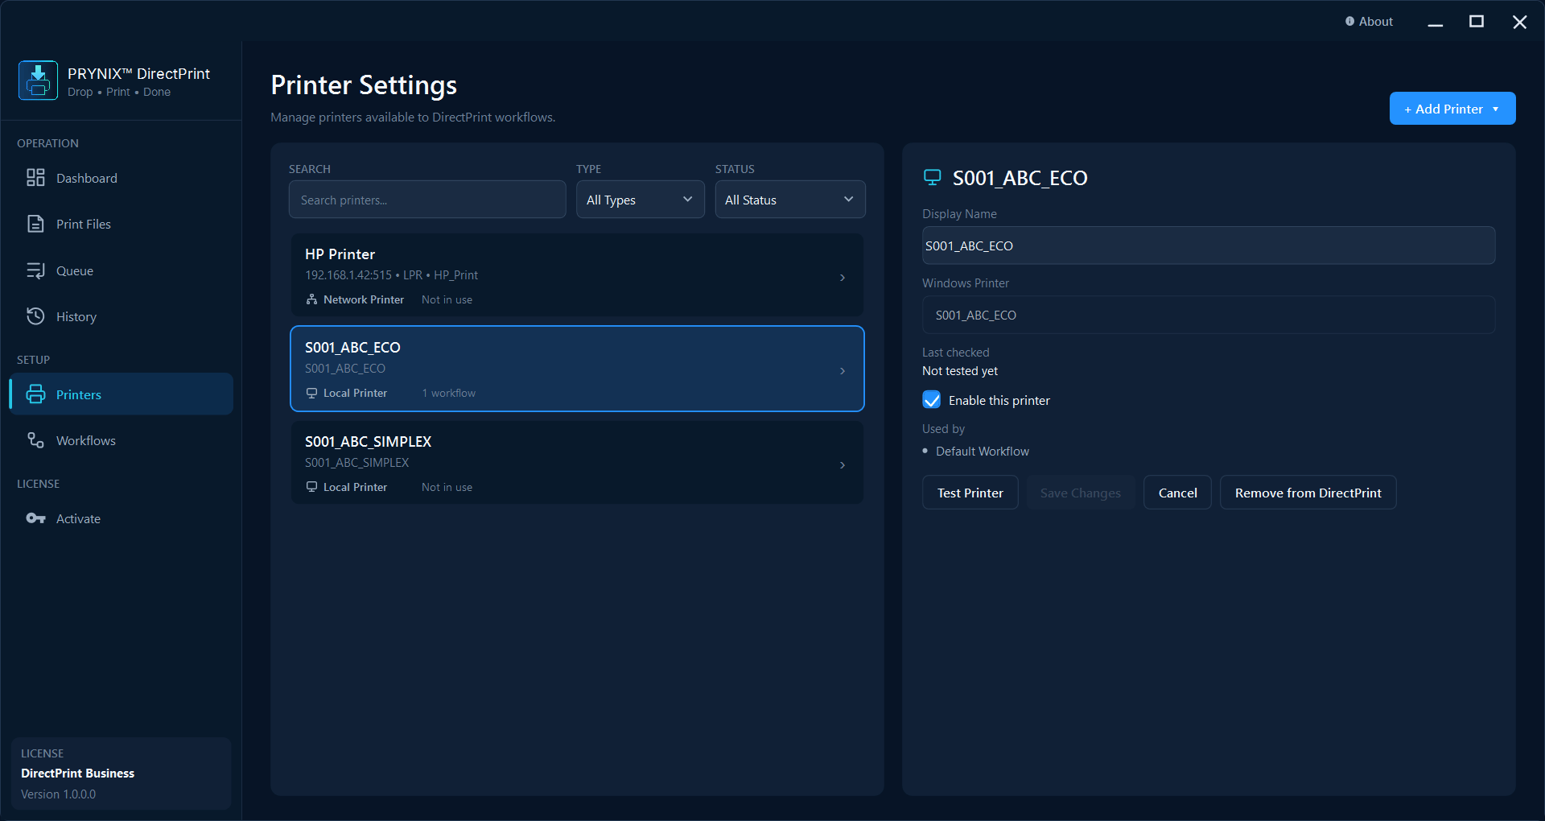Focus the Search printers field
This screenshot has height=821, width=1545.
pos(427,200)
